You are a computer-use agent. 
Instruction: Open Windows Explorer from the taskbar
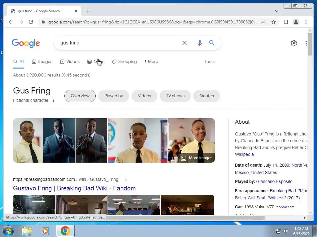click(x=27, y=231)
